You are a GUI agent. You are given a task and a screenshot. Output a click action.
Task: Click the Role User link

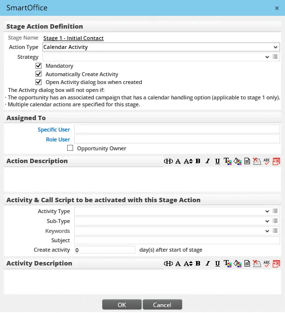pyautogui.click(x=58, y=139)
